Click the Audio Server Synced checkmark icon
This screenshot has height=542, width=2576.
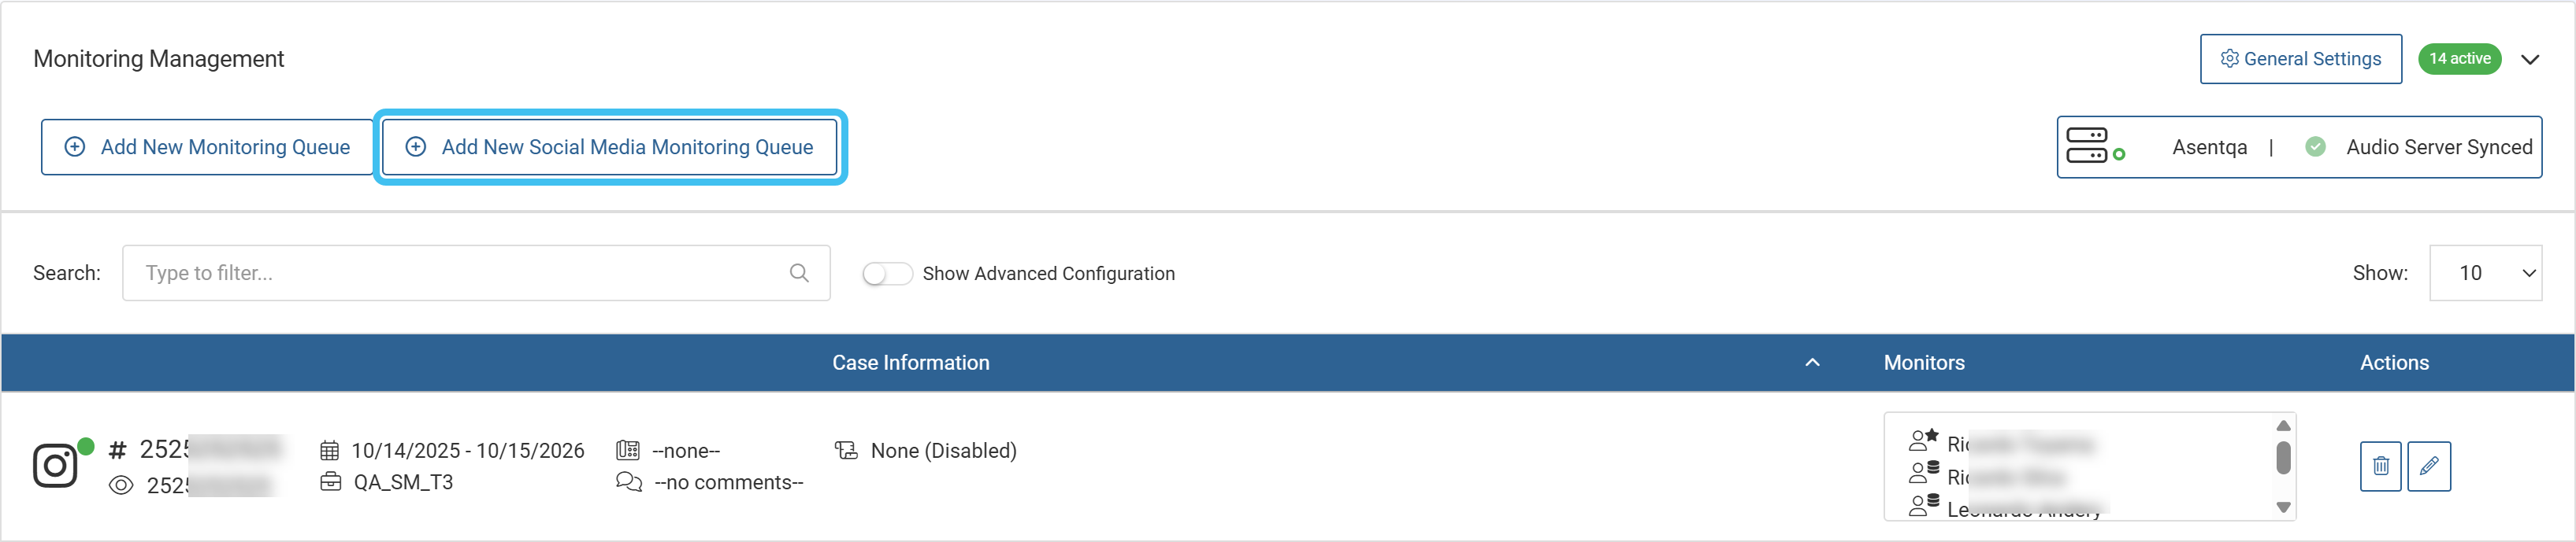[x=2315, y=147]
